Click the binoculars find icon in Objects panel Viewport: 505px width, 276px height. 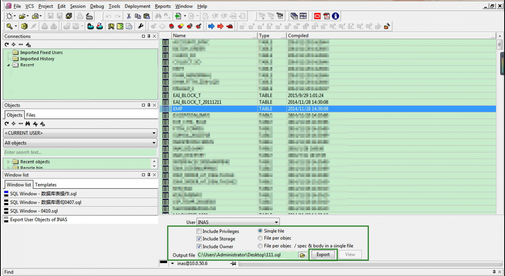[28, 124]
